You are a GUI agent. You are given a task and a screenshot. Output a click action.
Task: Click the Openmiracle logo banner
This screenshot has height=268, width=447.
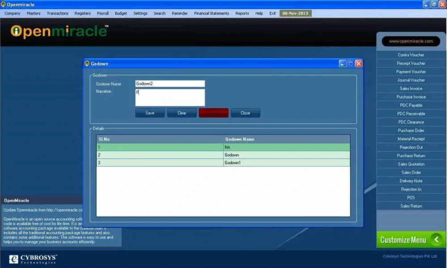(x=59, y=31)
